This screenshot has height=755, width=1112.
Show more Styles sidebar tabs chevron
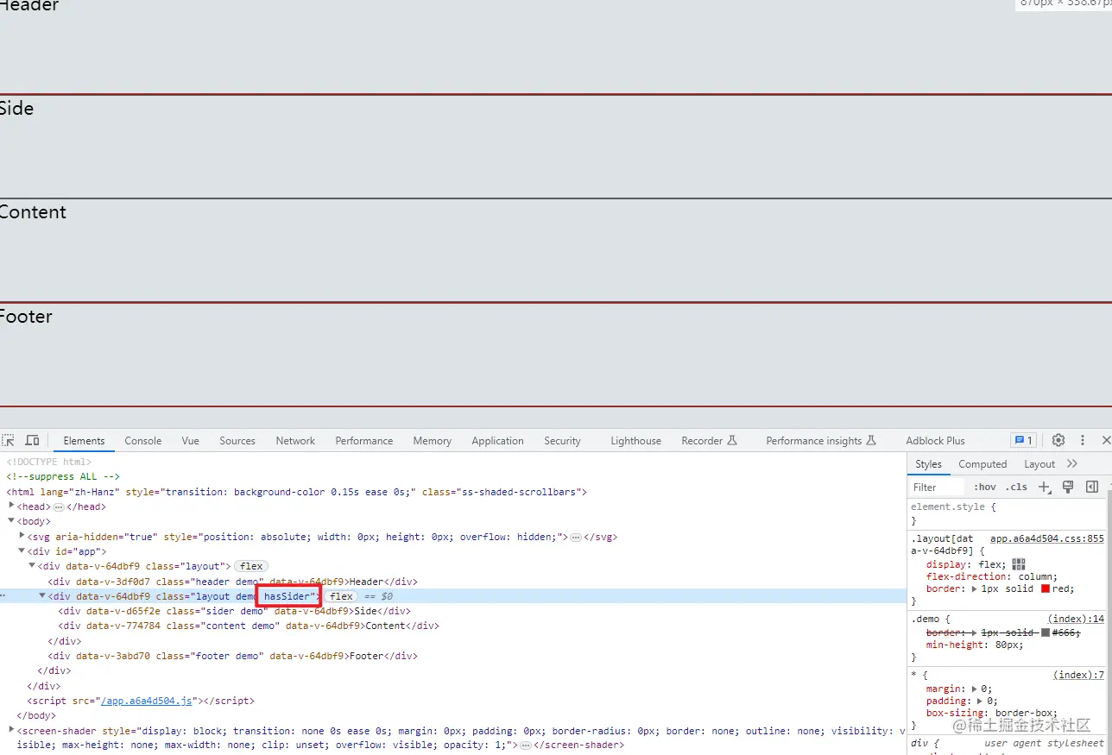(1072, 463)
